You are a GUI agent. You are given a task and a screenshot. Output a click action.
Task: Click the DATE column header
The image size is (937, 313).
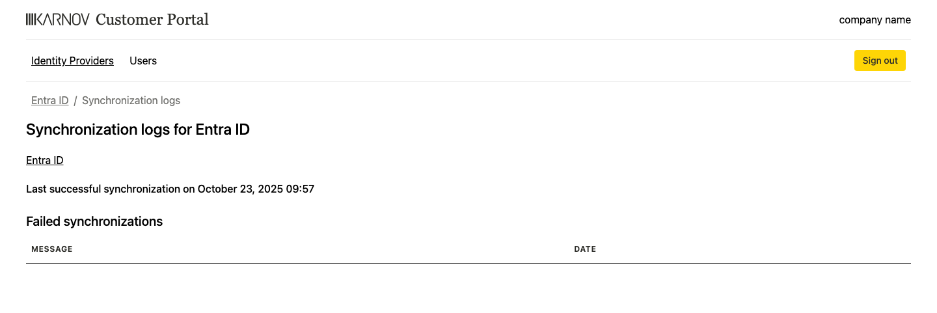(585, 249)
